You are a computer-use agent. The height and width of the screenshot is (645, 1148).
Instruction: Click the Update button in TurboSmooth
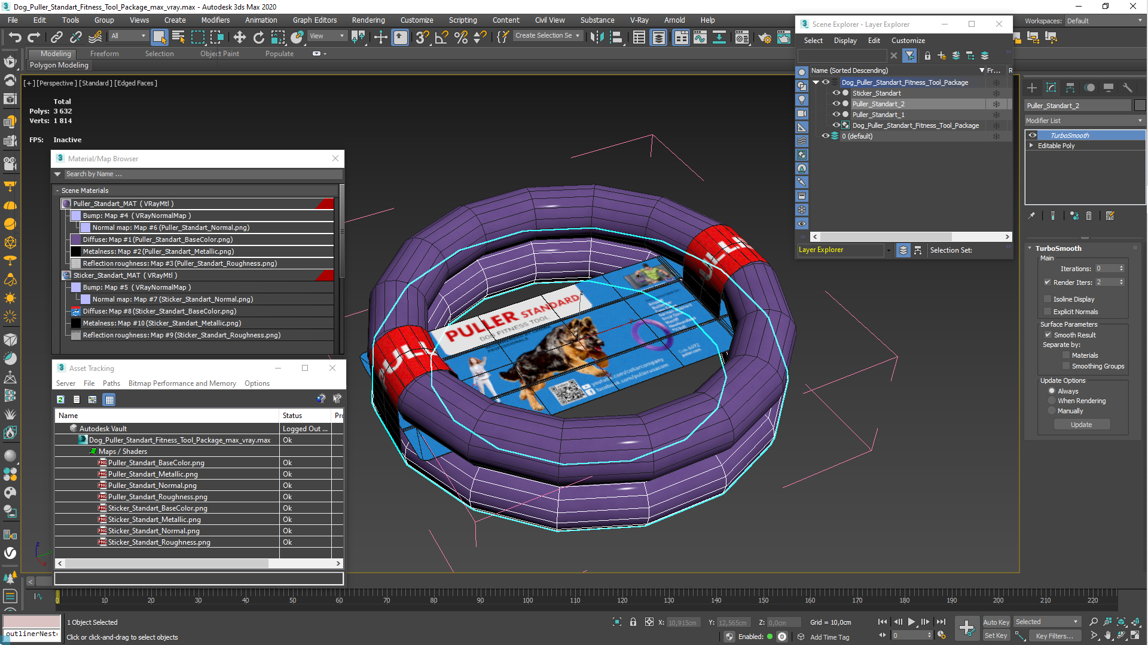pos(1081,425)
